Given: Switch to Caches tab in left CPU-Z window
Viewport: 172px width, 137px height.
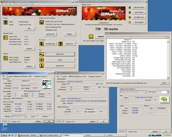Looking at the screenshot, I should (x=10, y=77).
